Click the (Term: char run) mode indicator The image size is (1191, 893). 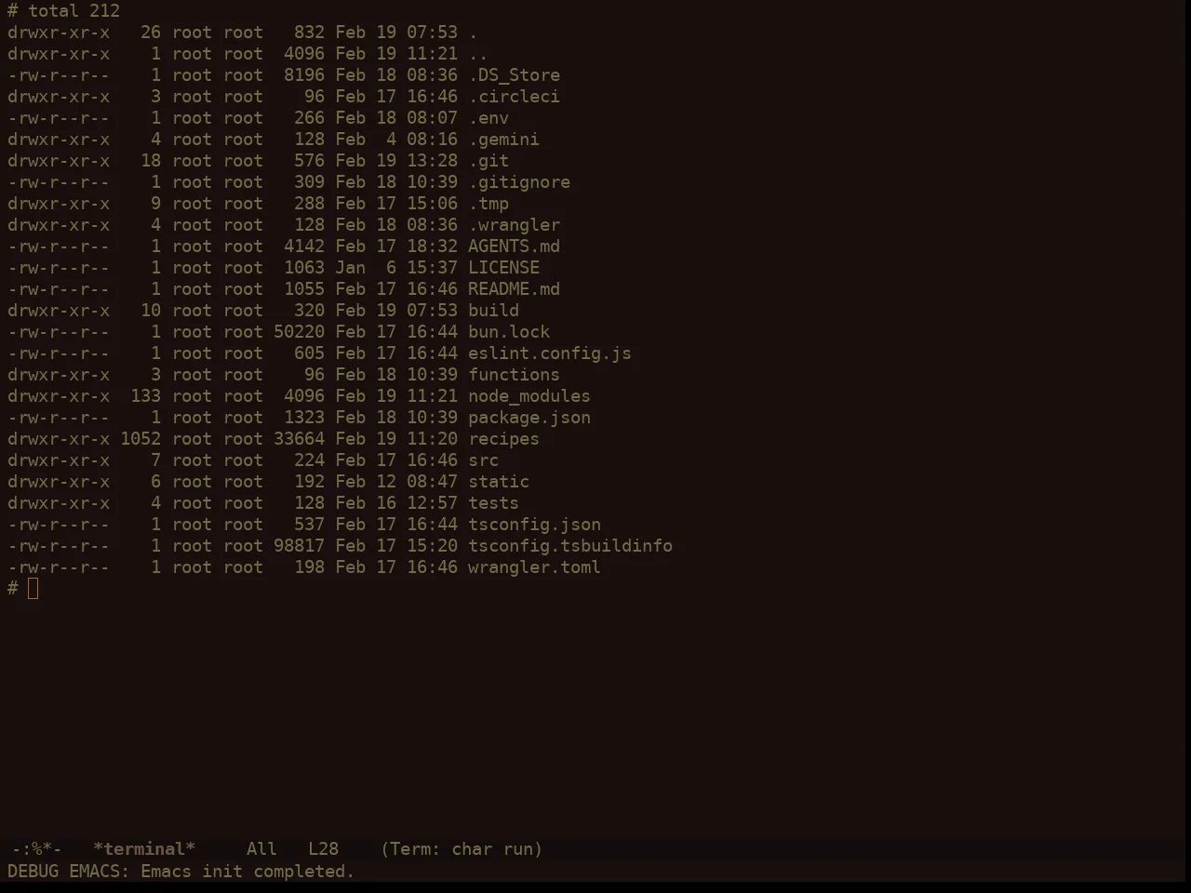pos(462,848)
